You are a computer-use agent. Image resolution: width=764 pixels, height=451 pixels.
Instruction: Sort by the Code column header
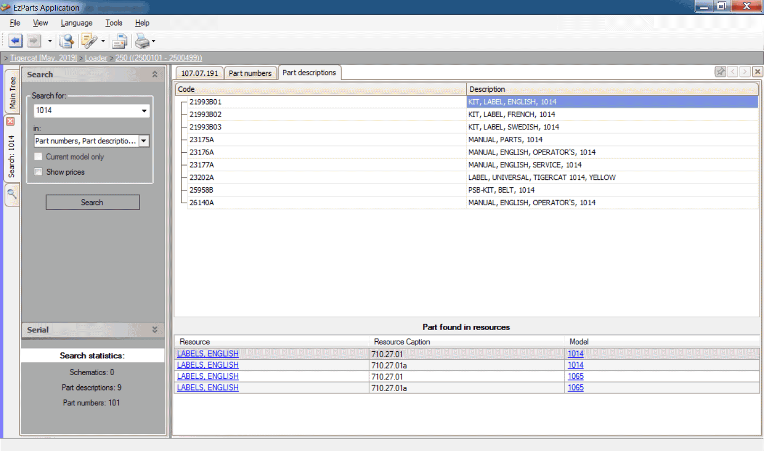click(320, 89)
